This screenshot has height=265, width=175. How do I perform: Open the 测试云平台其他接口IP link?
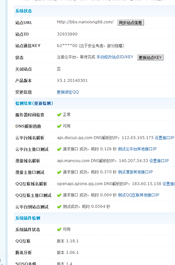pyautogui.click(x=137, y=149)
